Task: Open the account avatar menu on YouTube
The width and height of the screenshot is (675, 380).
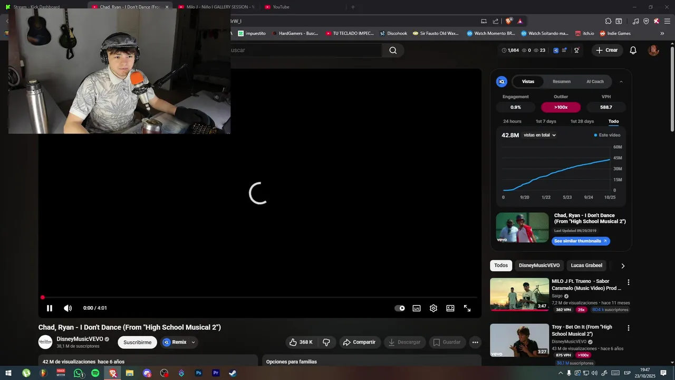Action: point(653,50)
